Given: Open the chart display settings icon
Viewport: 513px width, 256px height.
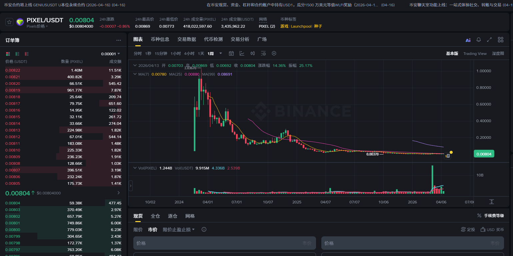Looking at the screenshot, I should [263, 53].
